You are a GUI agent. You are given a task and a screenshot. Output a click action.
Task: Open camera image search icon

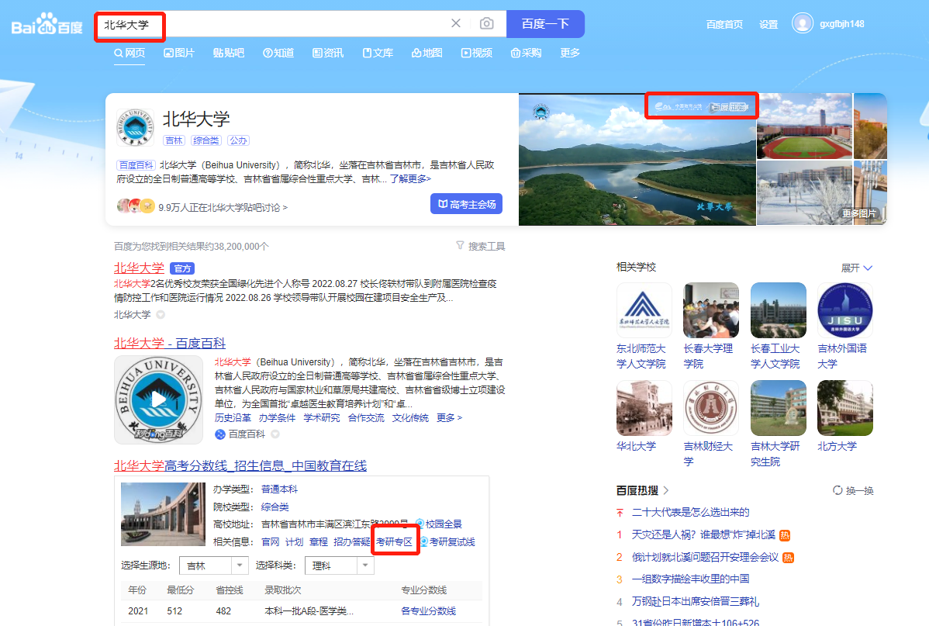click(486, 23)
